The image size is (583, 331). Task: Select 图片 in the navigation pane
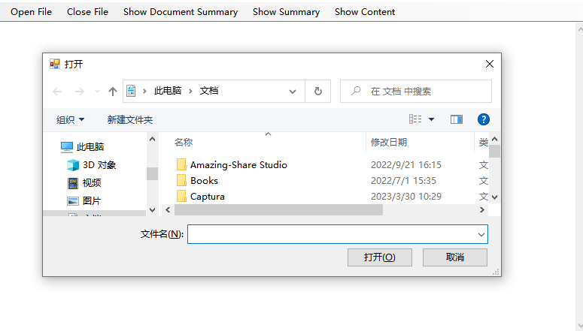tap(91, 201)
